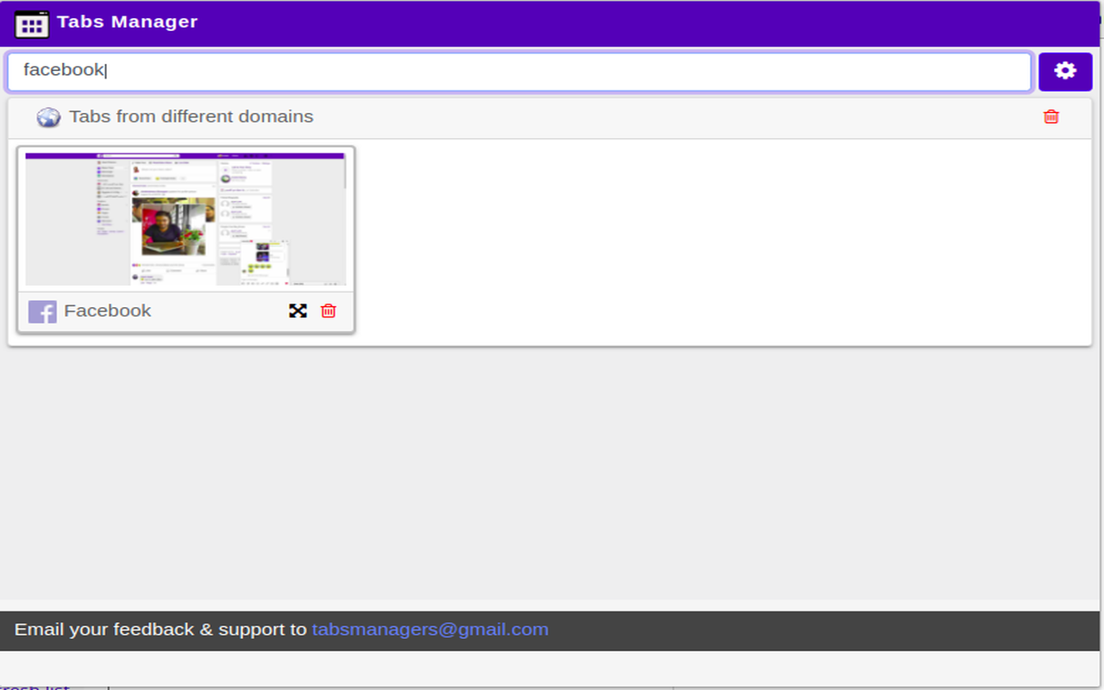Screen dimensions: 1104x690
Task: Click the expand arrows icon on the Facebook card
Action: point(298,310)
